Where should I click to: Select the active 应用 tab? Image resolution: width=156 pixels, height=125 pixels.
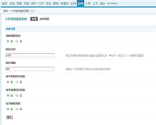tap(80, 3)
